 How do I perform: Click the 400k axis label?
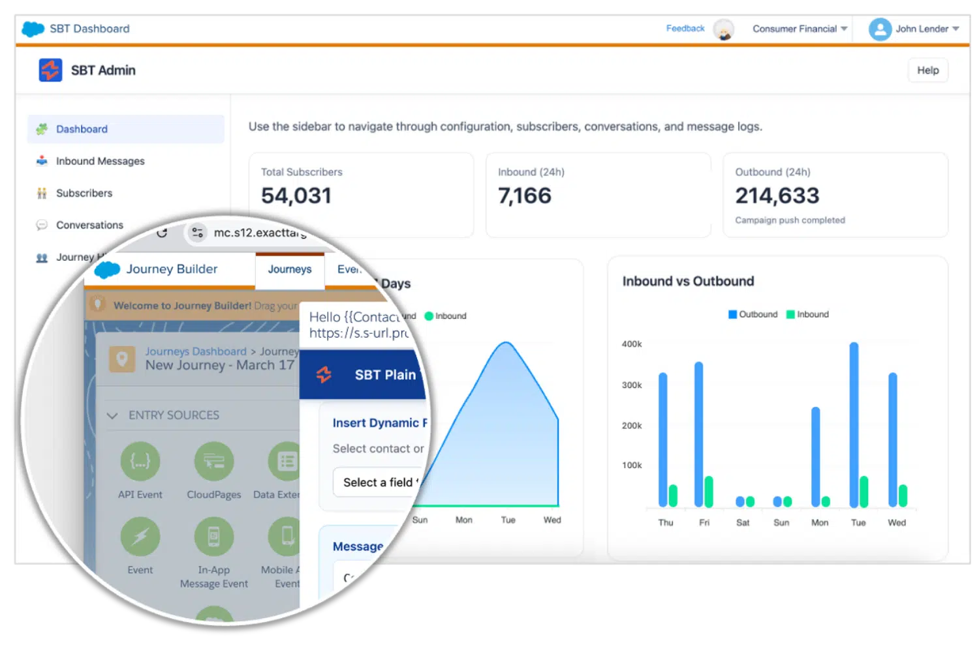pyautogui.click(x=632, y=344)
